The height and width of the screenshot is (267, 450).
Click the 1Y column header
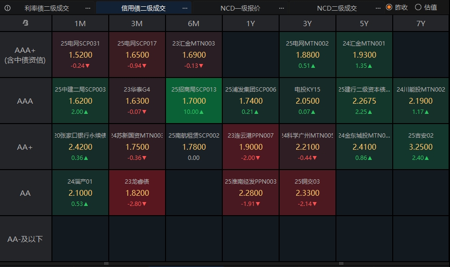[x=250, y=23]
